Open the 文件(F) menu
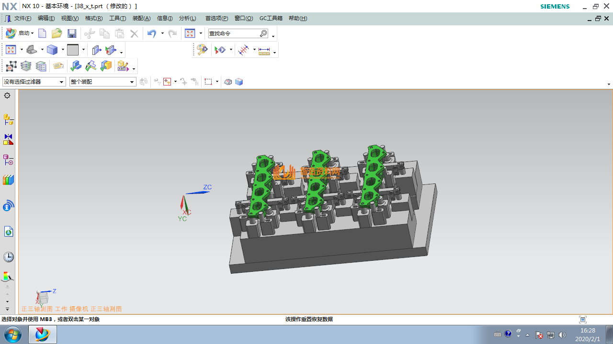 [x=23, y=18]
